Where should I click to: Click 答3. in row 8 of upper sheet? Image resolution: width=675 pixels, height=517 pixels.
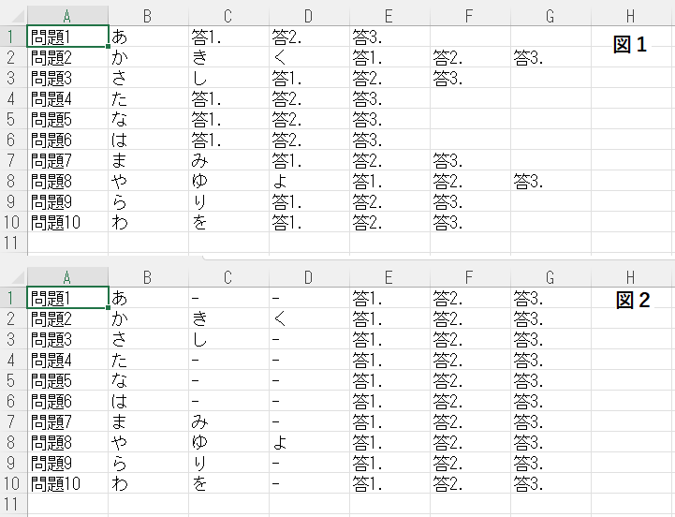pos(550,181)
